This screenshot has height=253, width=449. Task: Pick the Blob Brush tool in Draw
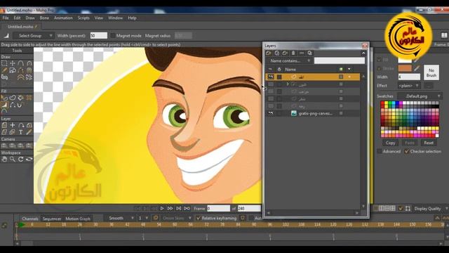click(x=4, y=77)
